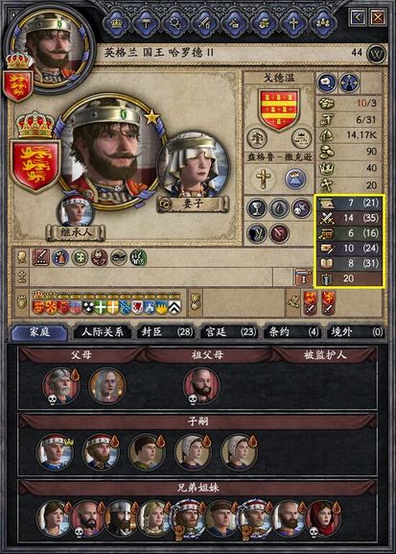Collapse the 子嗣 section header

pos(198,422)
